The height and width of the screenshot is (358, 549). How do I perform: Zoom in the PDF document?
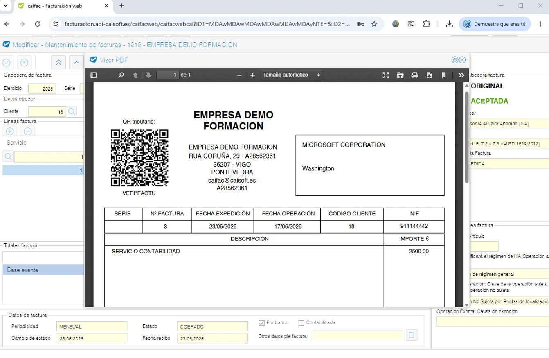coord(253,75)
